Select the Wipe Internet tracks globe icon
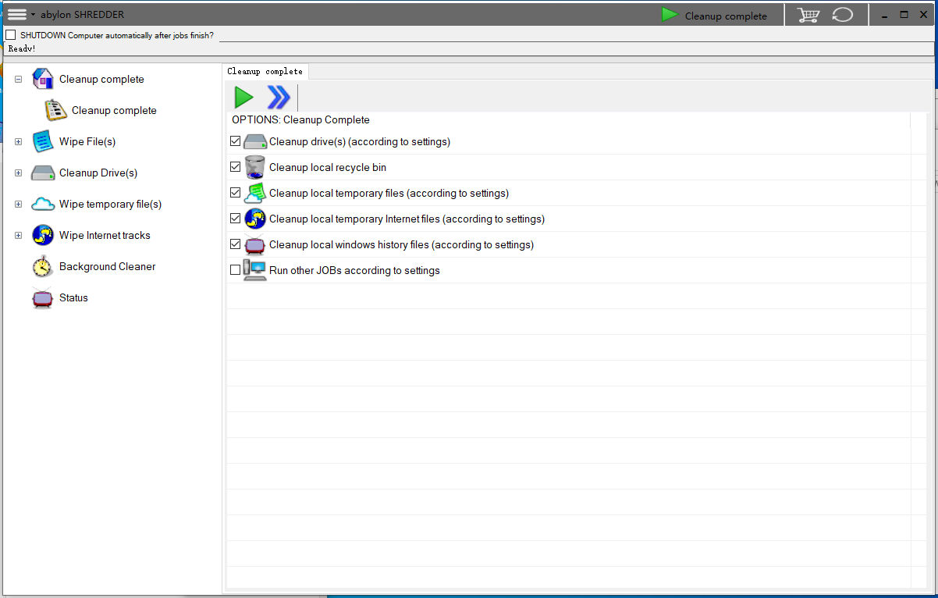The image size is (938, 598). tap(43, 235)
